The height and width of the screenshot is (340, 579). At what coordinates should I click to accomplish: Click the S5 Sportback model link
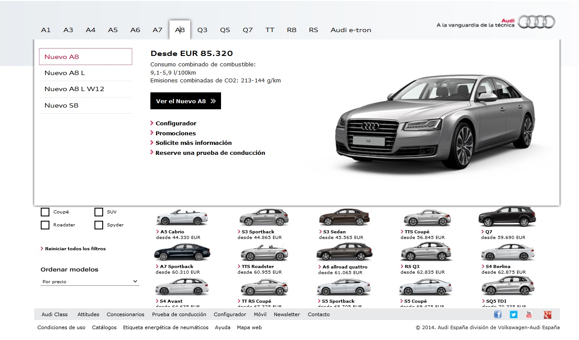pos(338,301)
